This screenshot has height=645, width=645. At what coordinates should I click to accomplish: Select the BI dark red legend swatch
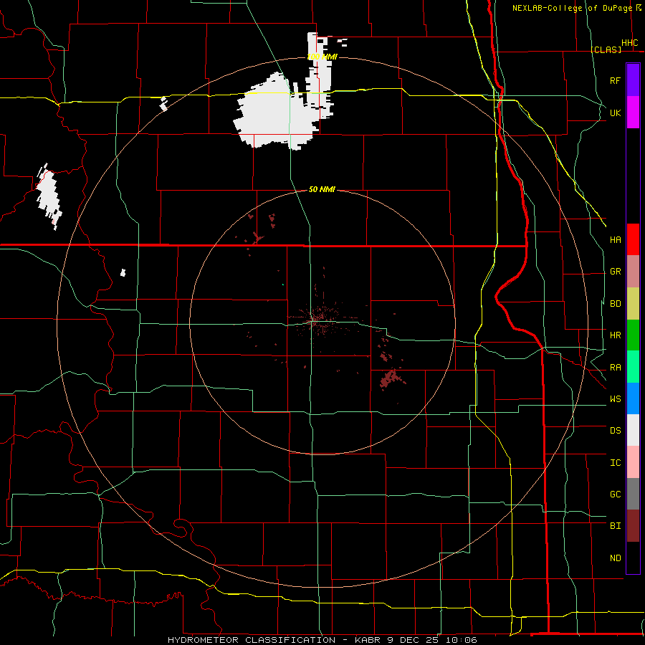click(633, 526)
